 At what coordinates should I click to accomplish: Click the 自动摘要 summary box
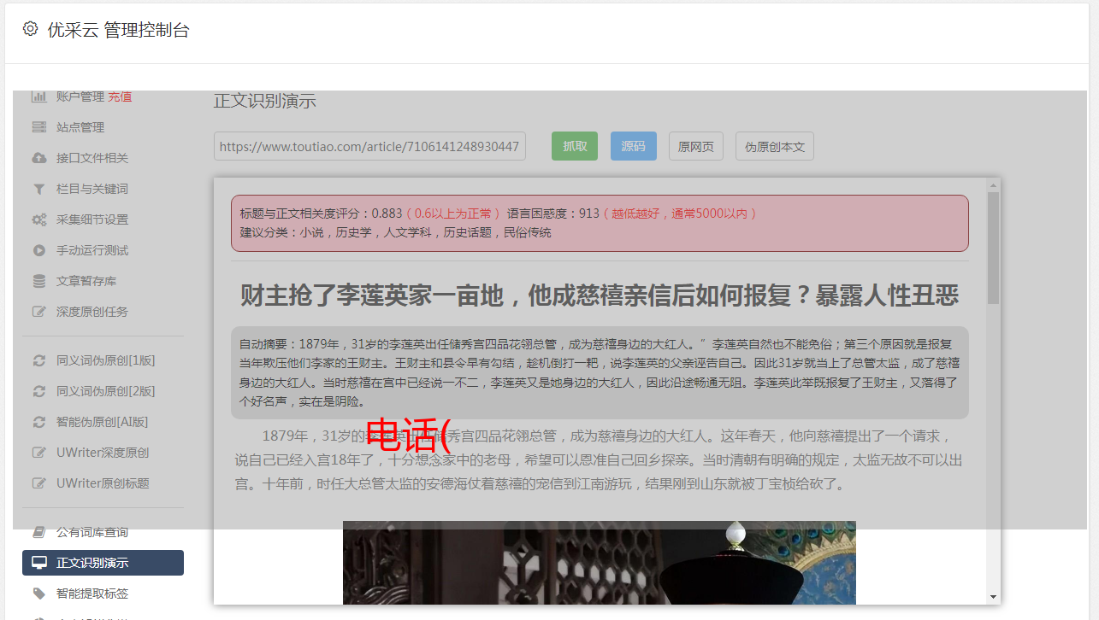600,372
